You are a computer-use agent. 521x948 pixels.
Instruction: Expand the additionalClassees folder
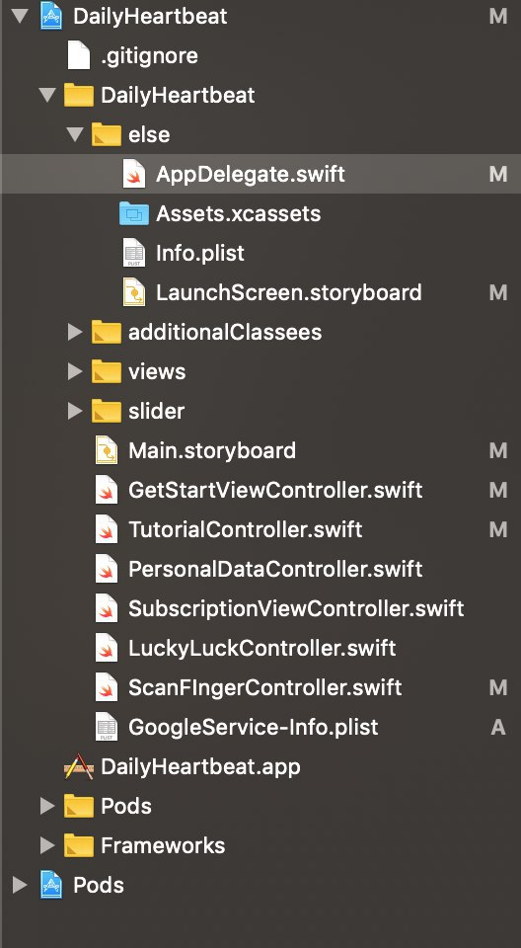(75, 332)
